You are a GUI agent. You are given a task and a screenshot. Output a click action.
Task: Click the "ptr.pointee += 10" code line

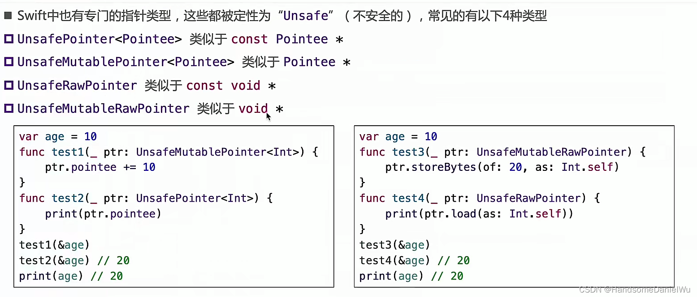(100, 167)
